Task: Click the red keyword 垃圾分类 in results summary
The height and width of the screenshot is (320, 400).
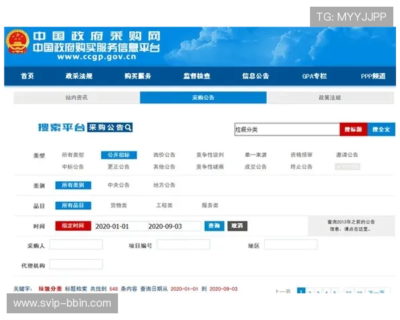Action: [50, 289]
